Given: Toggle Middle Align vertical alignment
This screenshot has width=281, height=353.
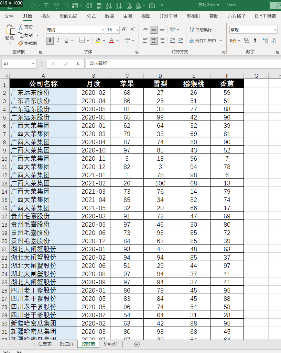Looking at the screenshot, I should (x=154, y=30).
